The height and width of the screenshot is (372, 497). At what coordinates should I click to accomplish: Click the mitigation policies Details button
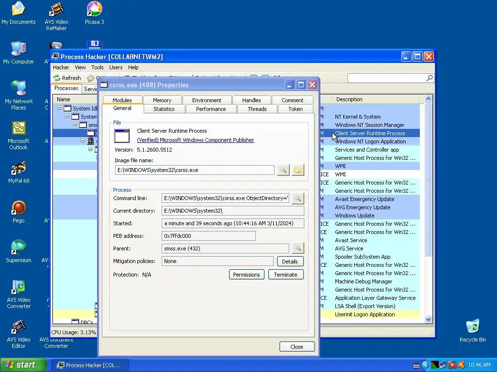pyautogui.click(x=290, y=261)
